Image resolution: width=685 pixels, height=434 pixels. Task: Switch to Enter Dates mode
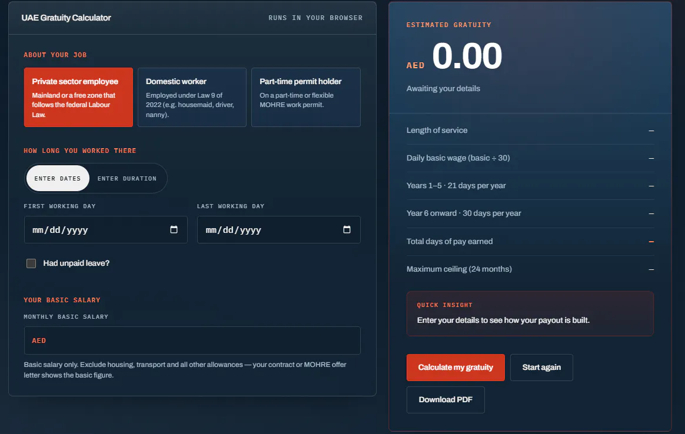58,178
